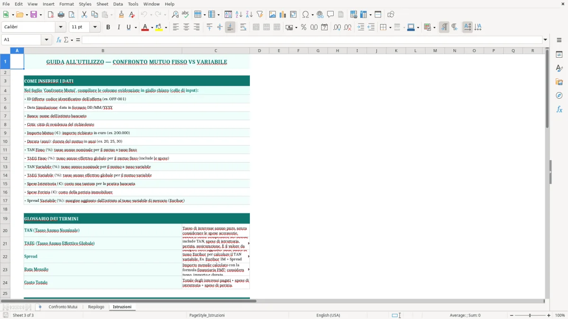
Task: Click the Print icon
Action: pos(61,15)
